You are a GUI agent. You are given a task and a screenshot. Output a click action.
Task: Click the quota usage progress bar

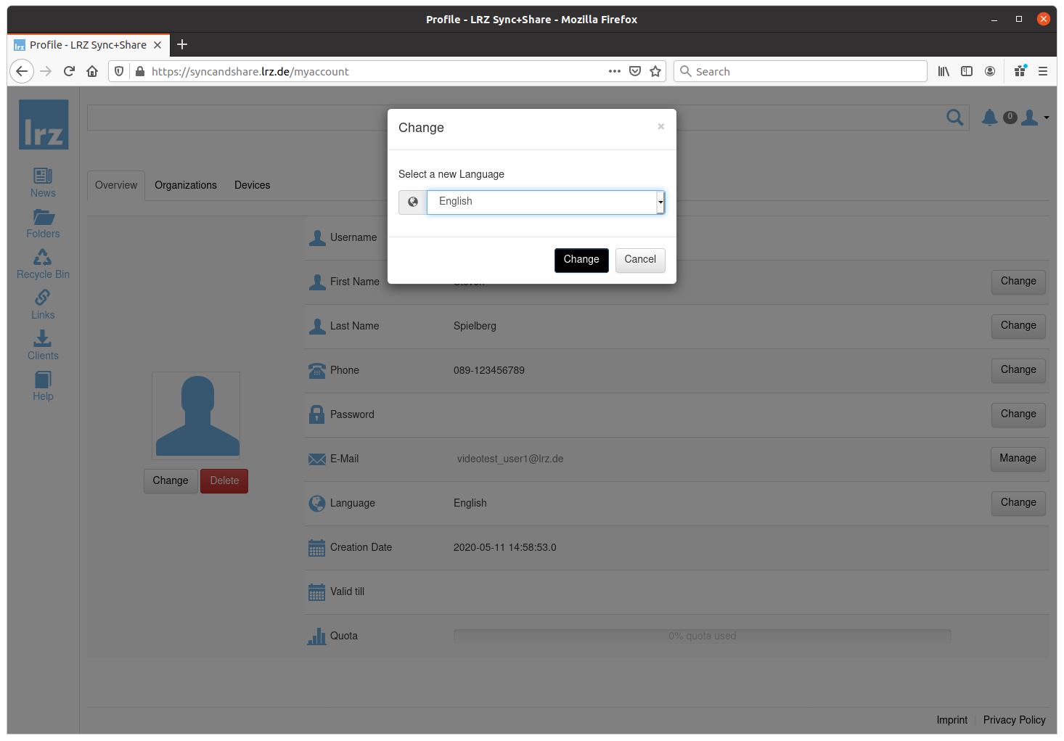pyautogui.click(x=702, y=636)
